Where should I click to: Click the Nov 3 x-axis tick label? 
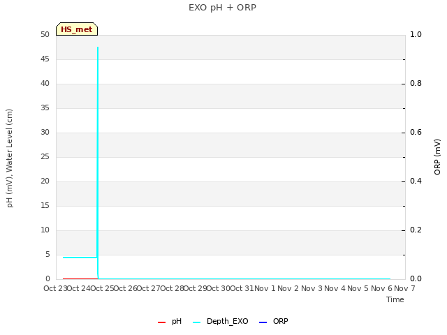tap(312, 288)
